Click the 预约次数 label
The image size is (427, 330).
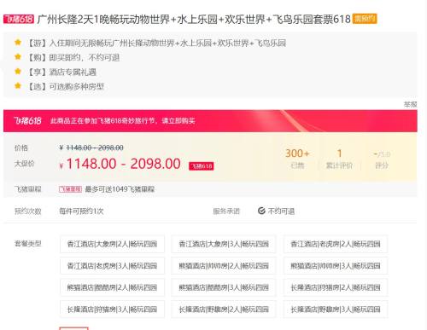pos(27,211)
